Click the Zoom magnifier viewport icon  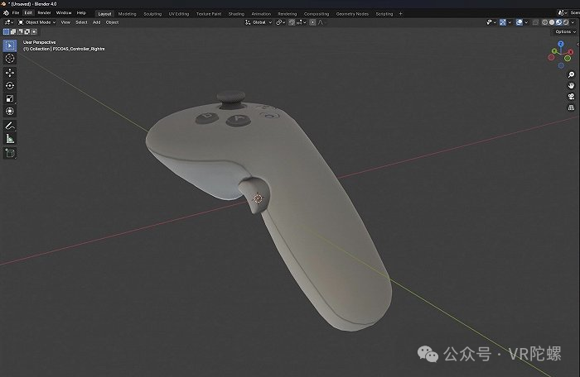[571, 74]
